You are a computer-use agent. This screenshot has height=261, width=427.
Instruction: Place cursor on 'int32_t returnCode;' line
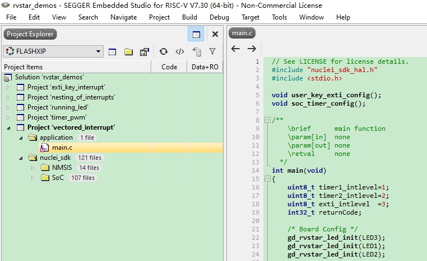click(x=324, y=212)
